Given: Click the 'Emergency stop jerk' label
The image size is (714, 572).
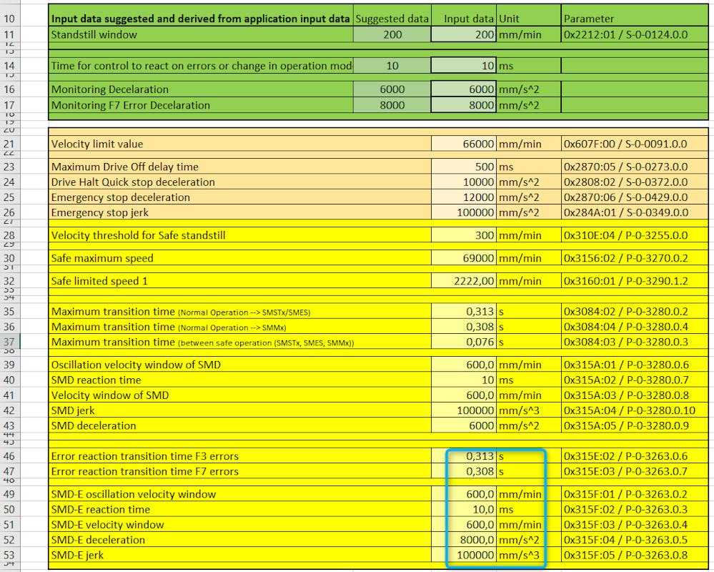Looking at the screenshot, I should point(239,212).
